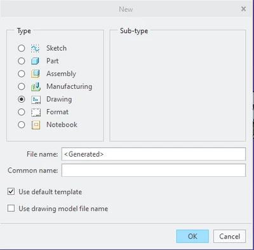
Task: Click the Assembly type icon
Action: [36, 74]
